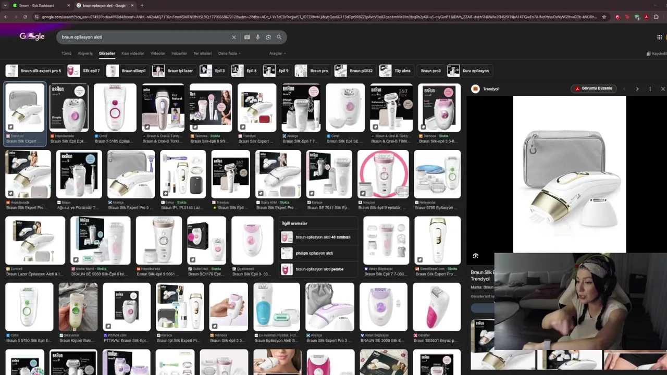Open the Videolar tab

(158, 53)
